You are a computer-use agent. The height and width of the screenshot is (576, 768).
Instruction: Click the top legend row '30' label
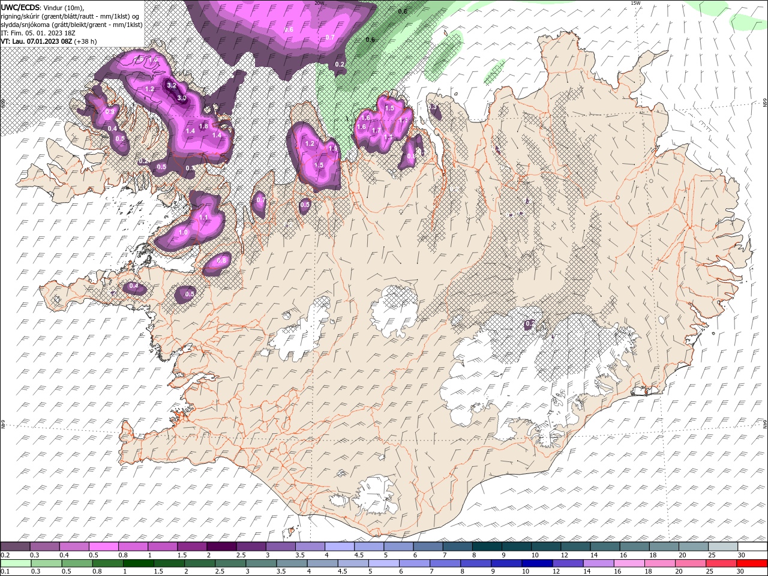click(x=742, y=555)
